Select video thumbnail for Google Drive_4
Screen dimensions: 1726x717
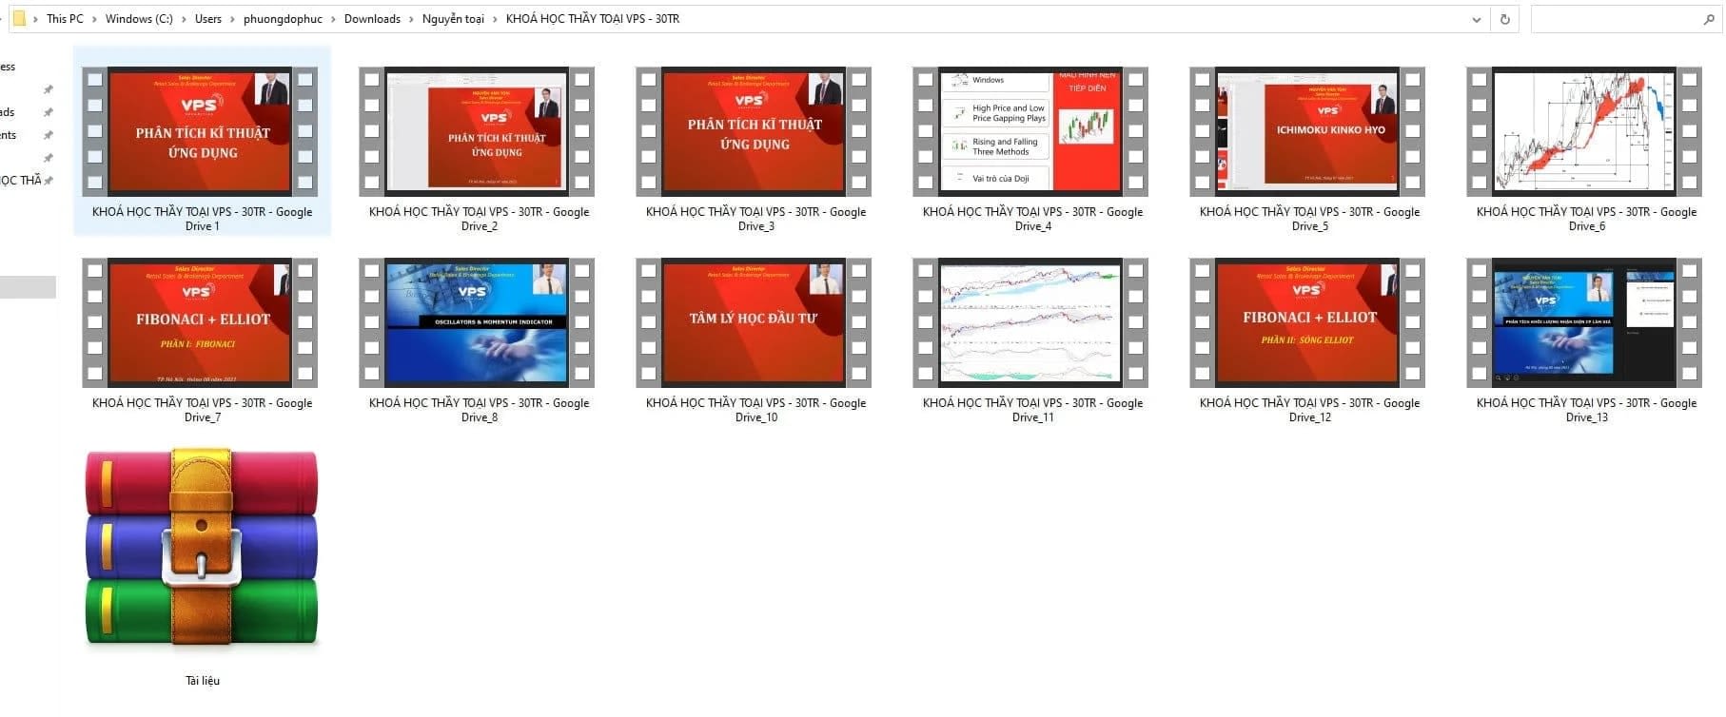(1030, 131)
